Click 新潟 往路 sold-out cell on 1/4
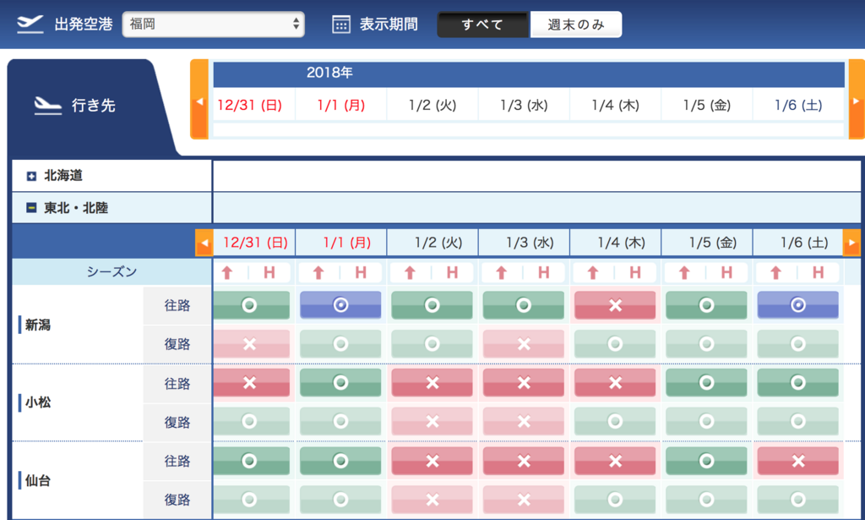The image size is (865, 520). click(615, 305)
